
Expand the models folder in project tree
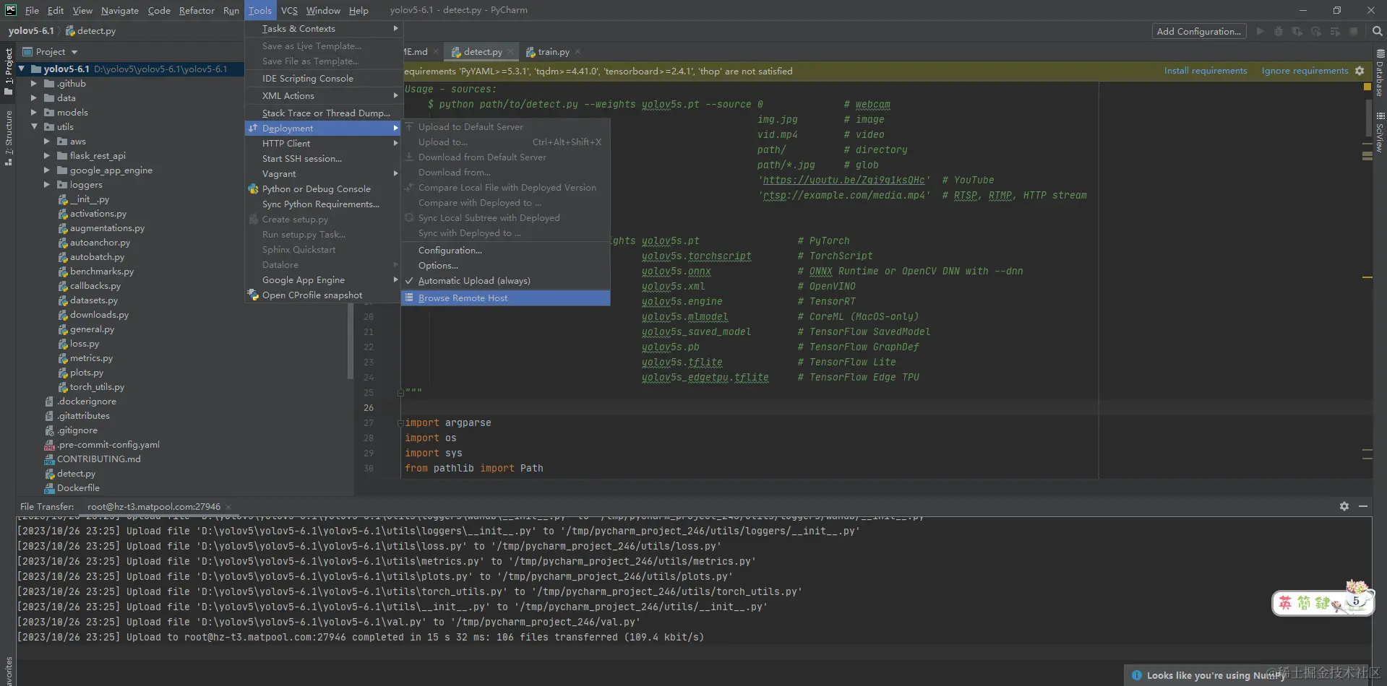tap(33, 113)
